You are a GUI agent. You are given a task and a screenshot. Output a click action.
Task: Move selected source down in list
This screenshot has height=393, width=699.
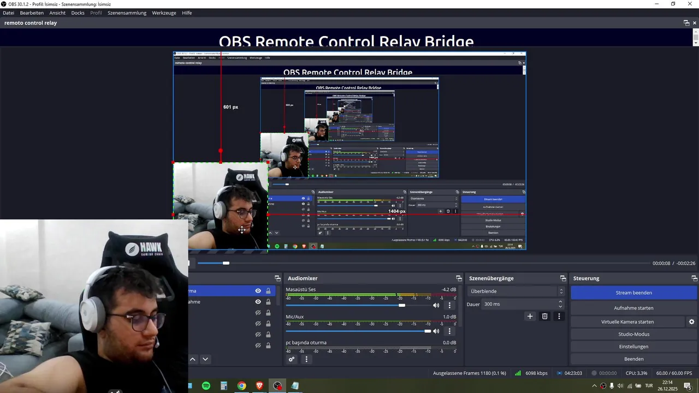pyautogui.click(x=205, y=359)
